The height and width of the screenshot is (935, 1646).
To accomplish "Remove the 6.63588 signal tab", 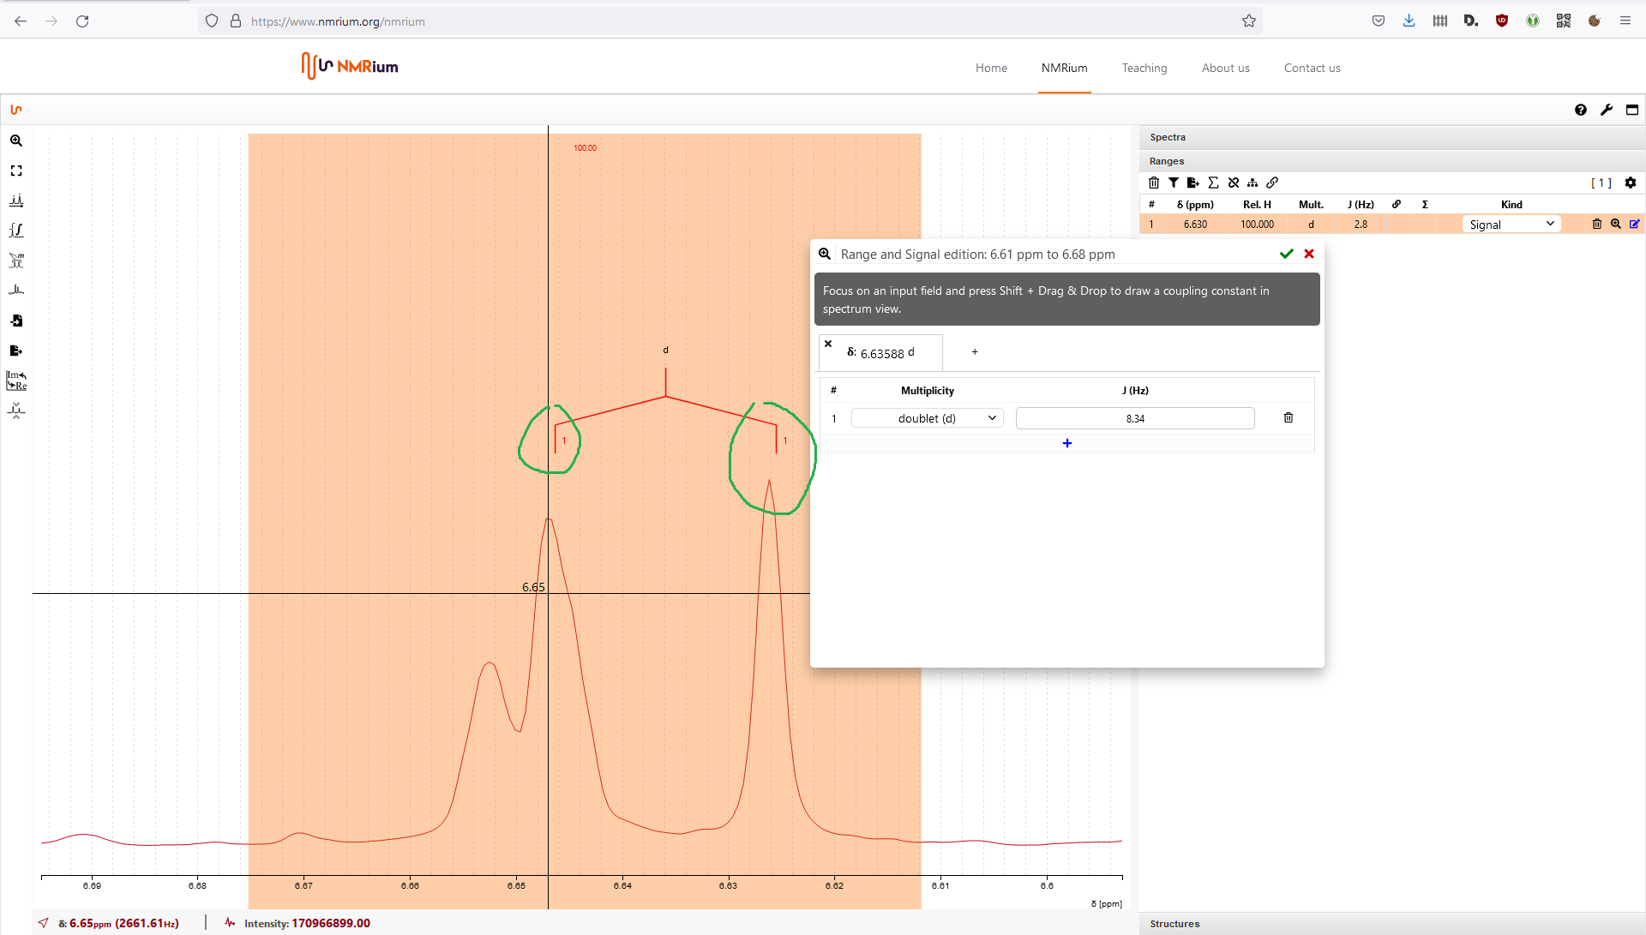I will (828, 344).
